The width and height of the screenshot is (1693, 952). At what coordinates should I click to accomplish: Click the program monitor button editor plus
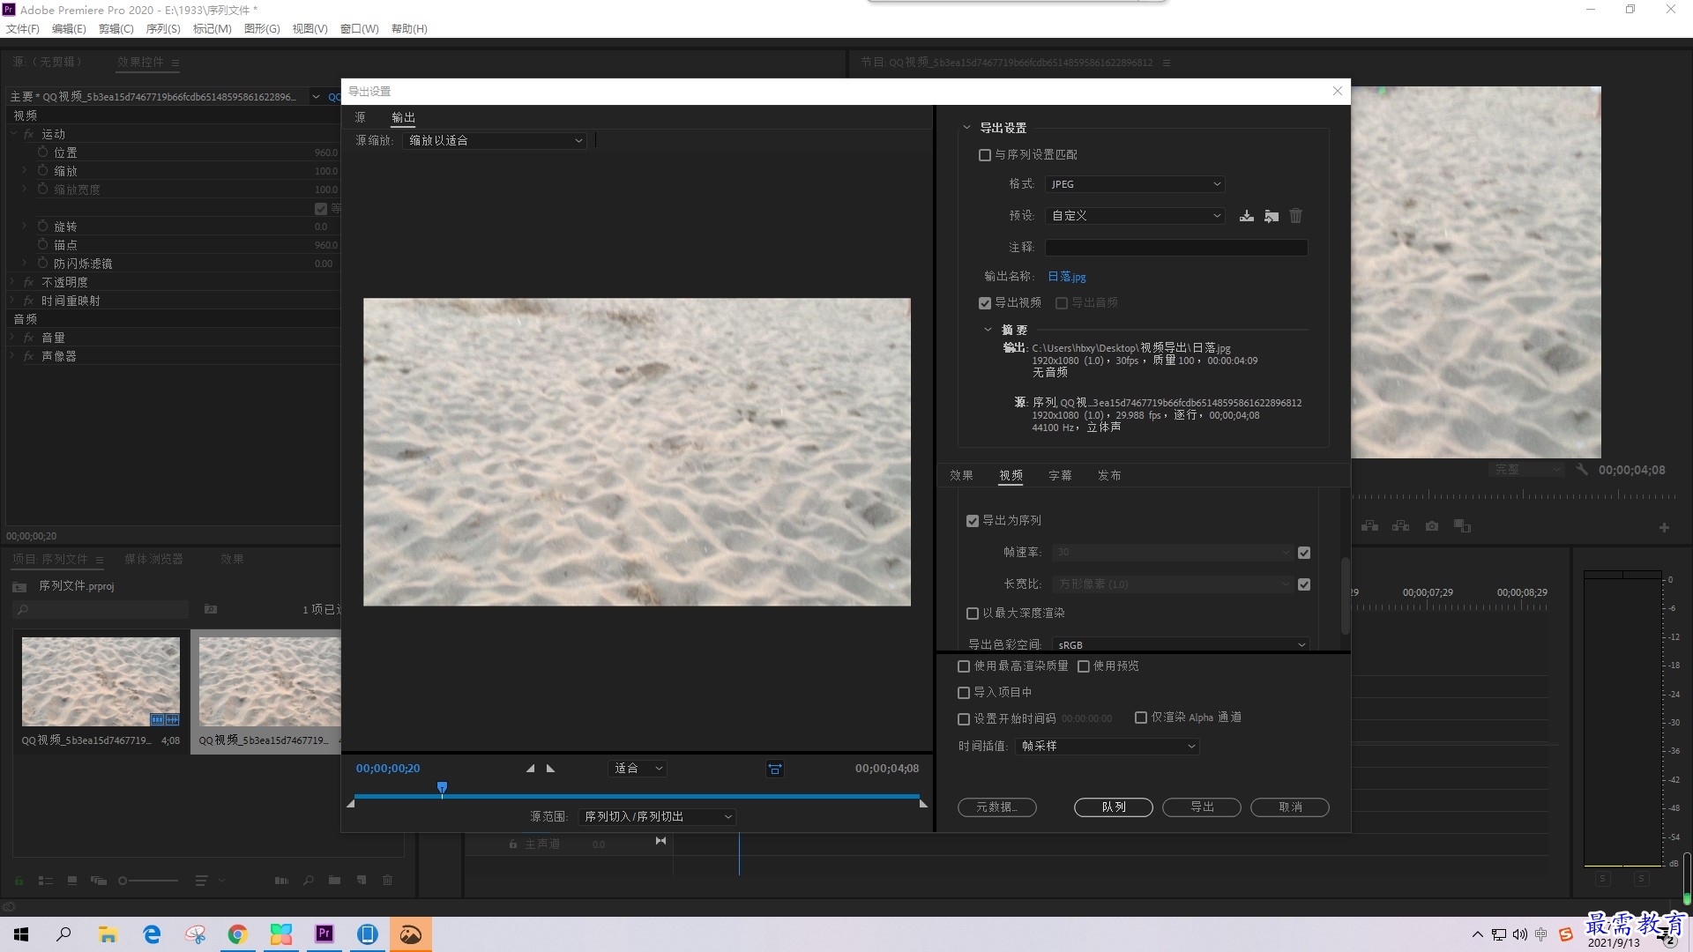click(1664, 528)
